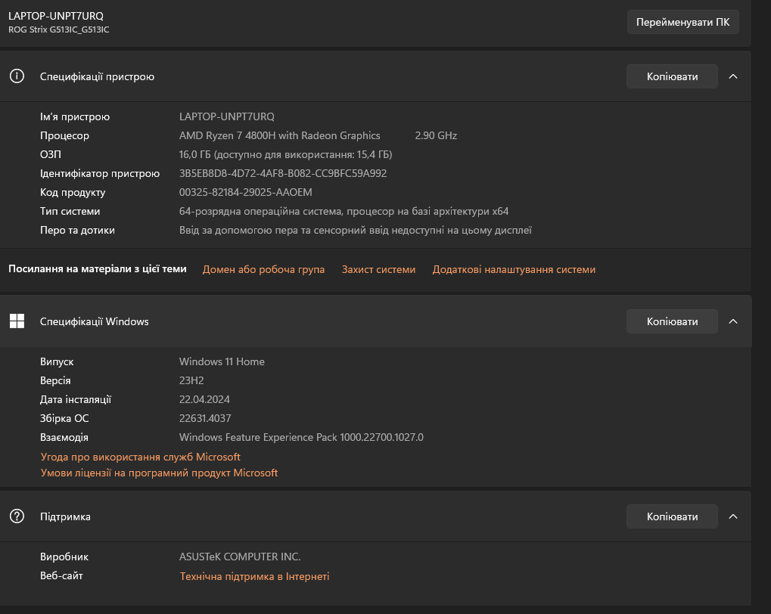Screen dimensions: 771x614
Task: Click the 2.90 GHz processor speed value
Action: (x=436, y=135)
